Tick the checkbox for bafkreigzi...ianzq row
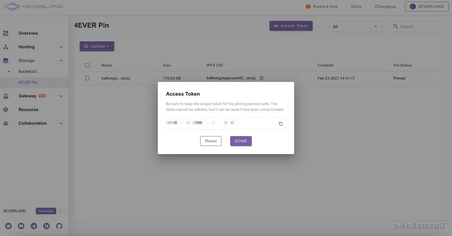This screenshot has height=236, width=452. 87,78
